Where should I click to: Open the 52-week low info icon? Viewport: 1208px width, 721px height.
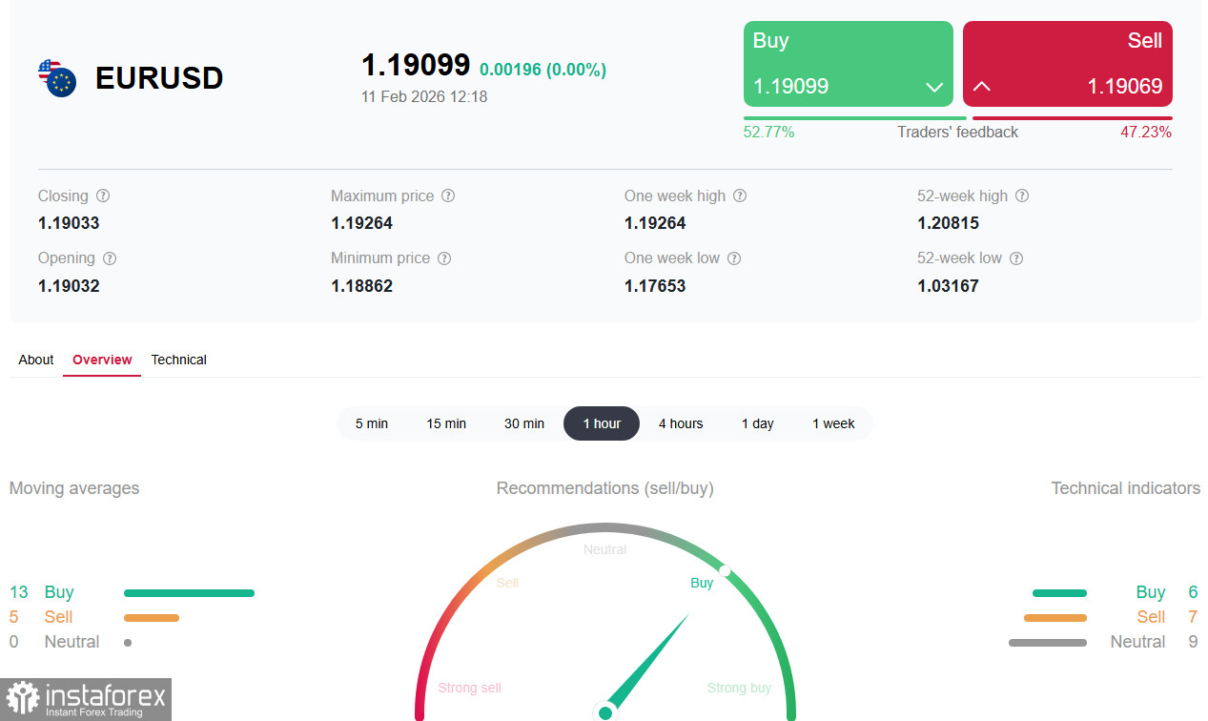[1016, 257]
